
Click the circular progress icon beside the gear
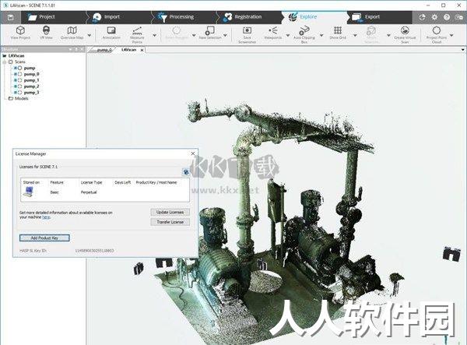422,17
